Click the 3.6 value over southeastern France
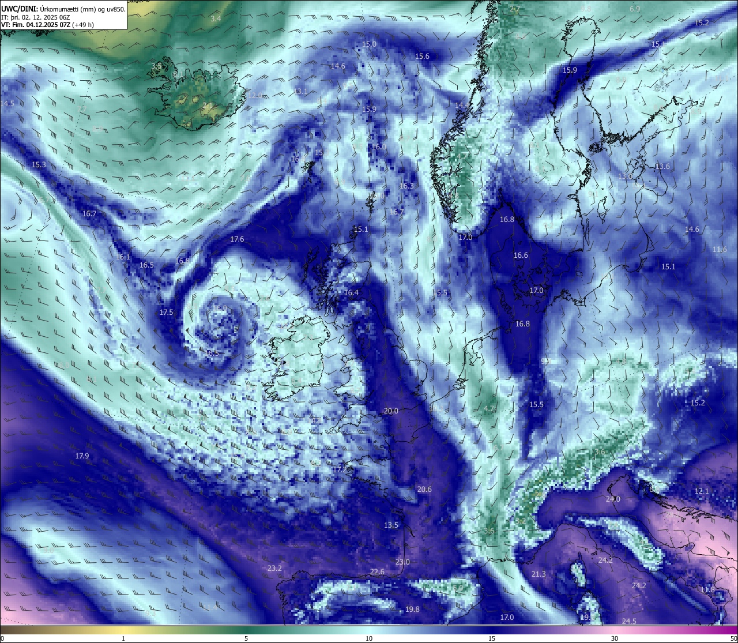The image size is (738, 643). [x=489, y=531]
